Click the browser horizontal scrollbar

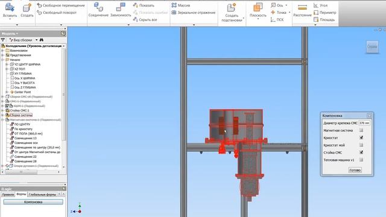(21, 172)
